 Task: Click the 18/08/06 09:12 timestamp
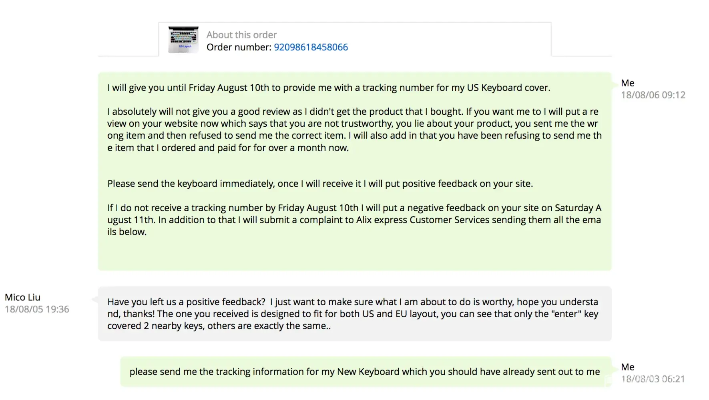pyautogui.click(x=653, y=95)
